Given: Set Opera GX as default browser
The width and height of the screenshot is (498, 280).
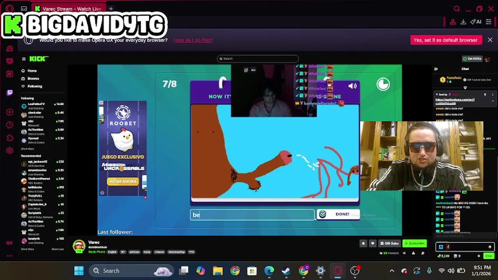Looking at the screenshot, I should [445, 40].
